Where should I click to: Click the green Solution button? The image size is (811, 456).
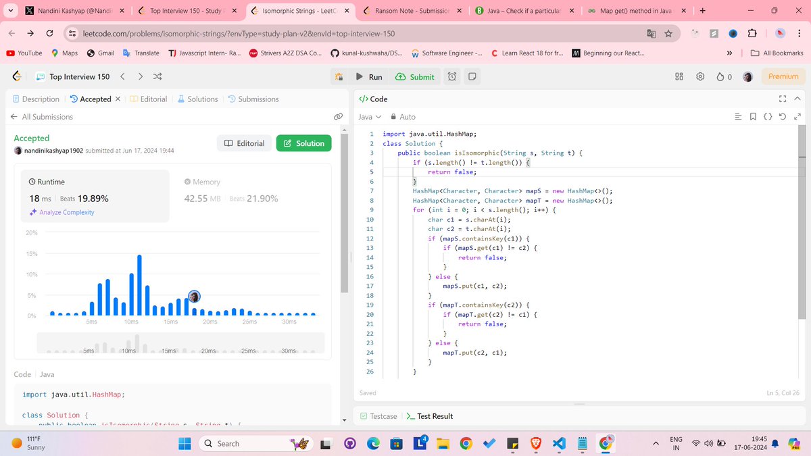pyautogui.click(x=304, y=143)
